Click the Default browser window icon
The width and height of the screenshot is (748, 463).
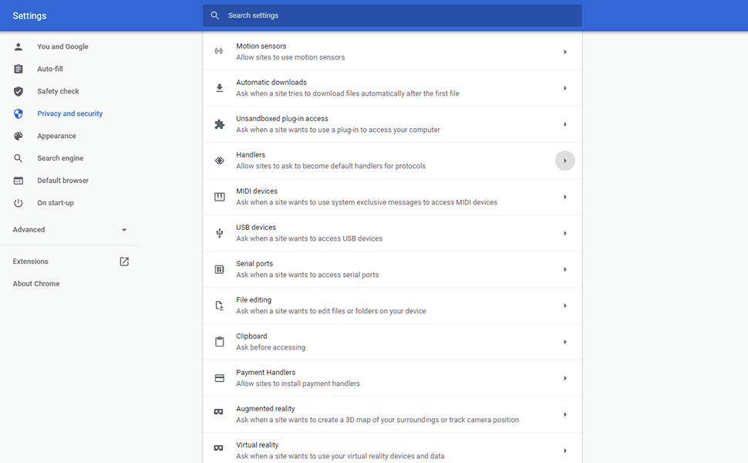(x=19, y=181)
